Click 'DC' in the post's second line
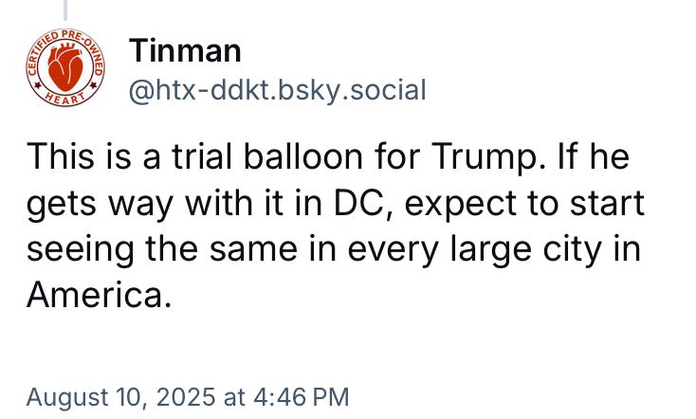Viewport: 696px width, 419px height. 359,203
